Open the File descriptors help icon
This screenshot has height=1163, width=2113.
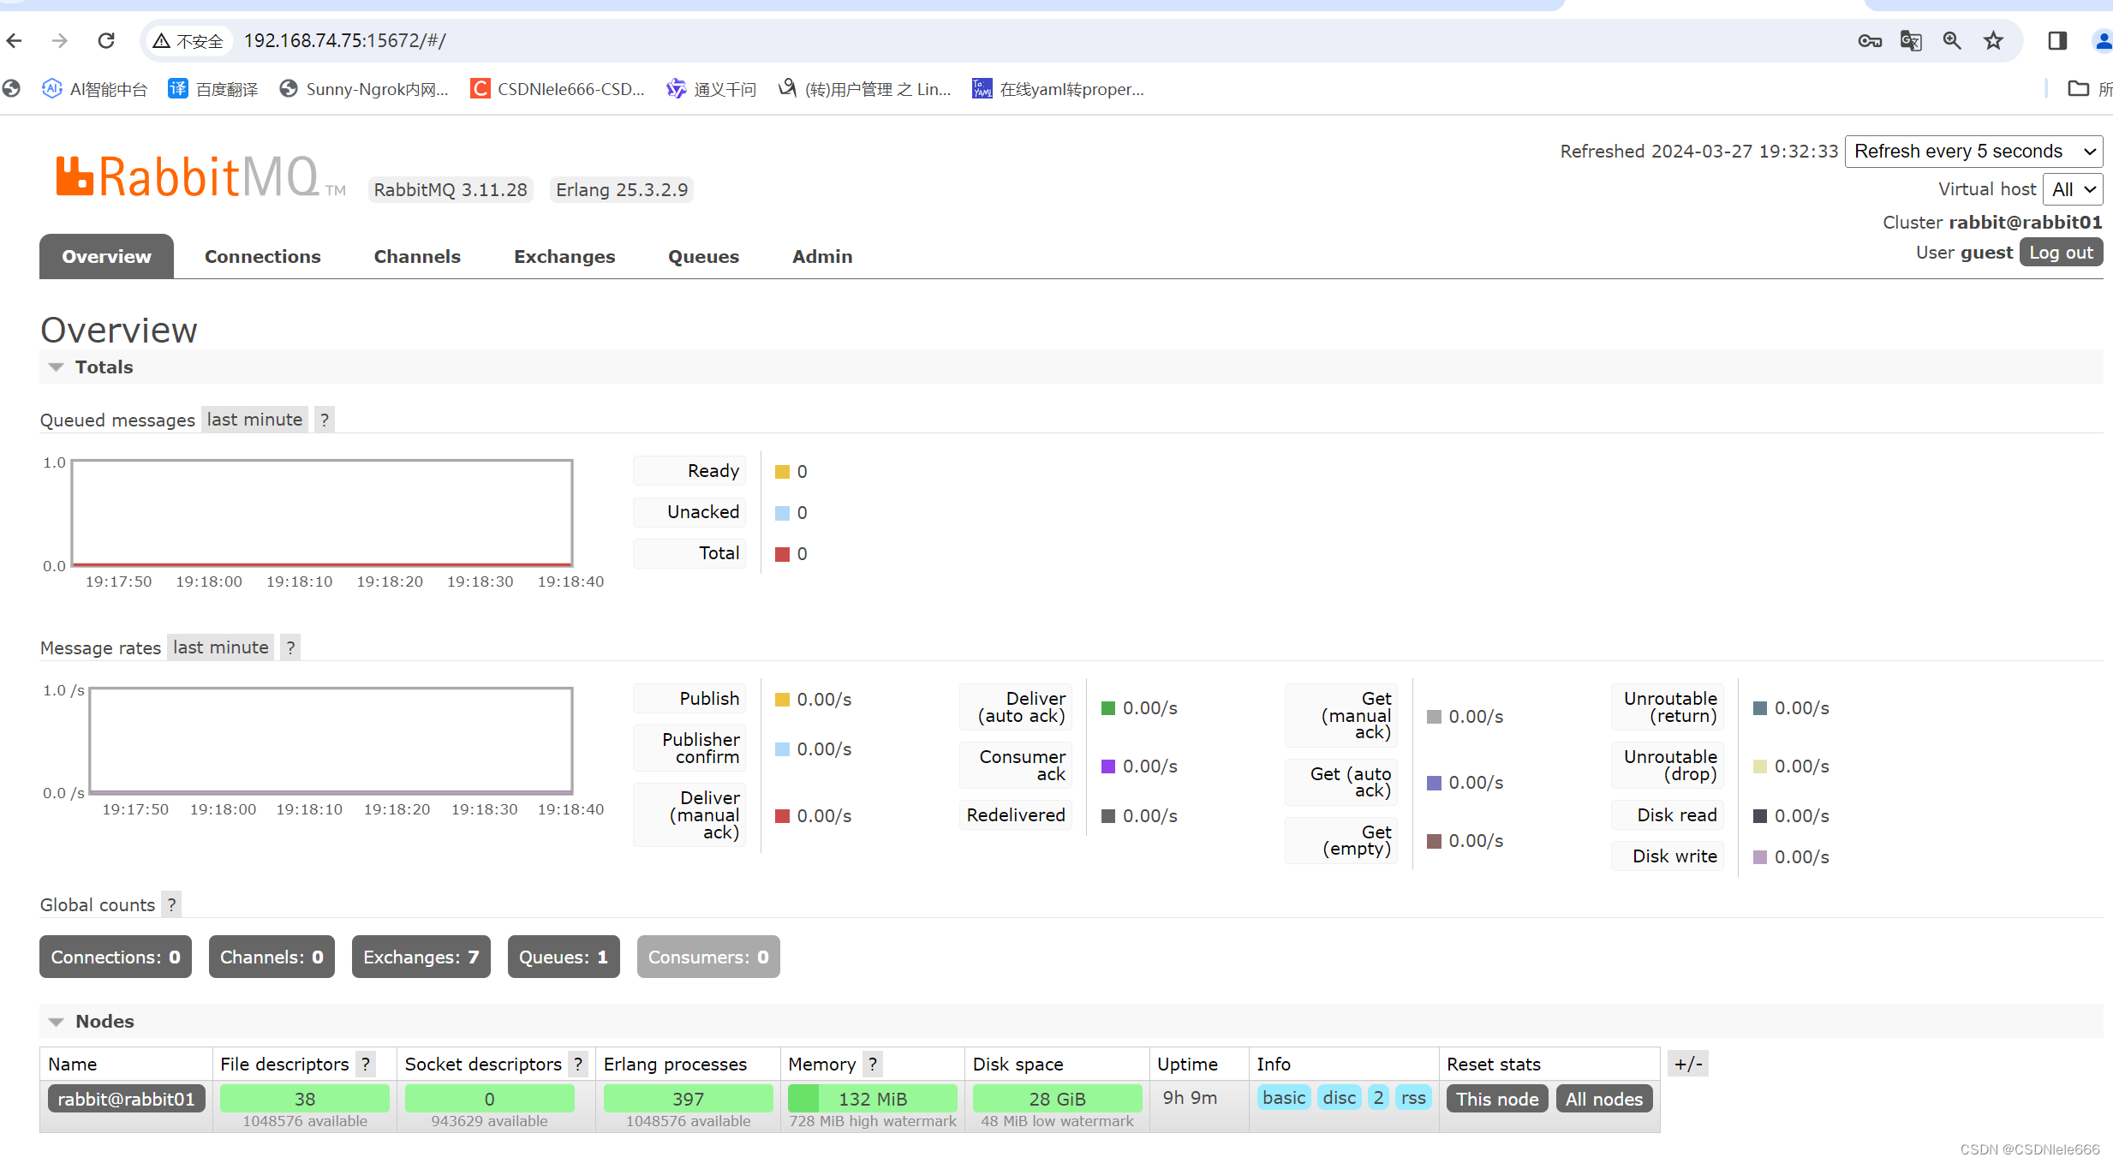[x=366, y=1064]
